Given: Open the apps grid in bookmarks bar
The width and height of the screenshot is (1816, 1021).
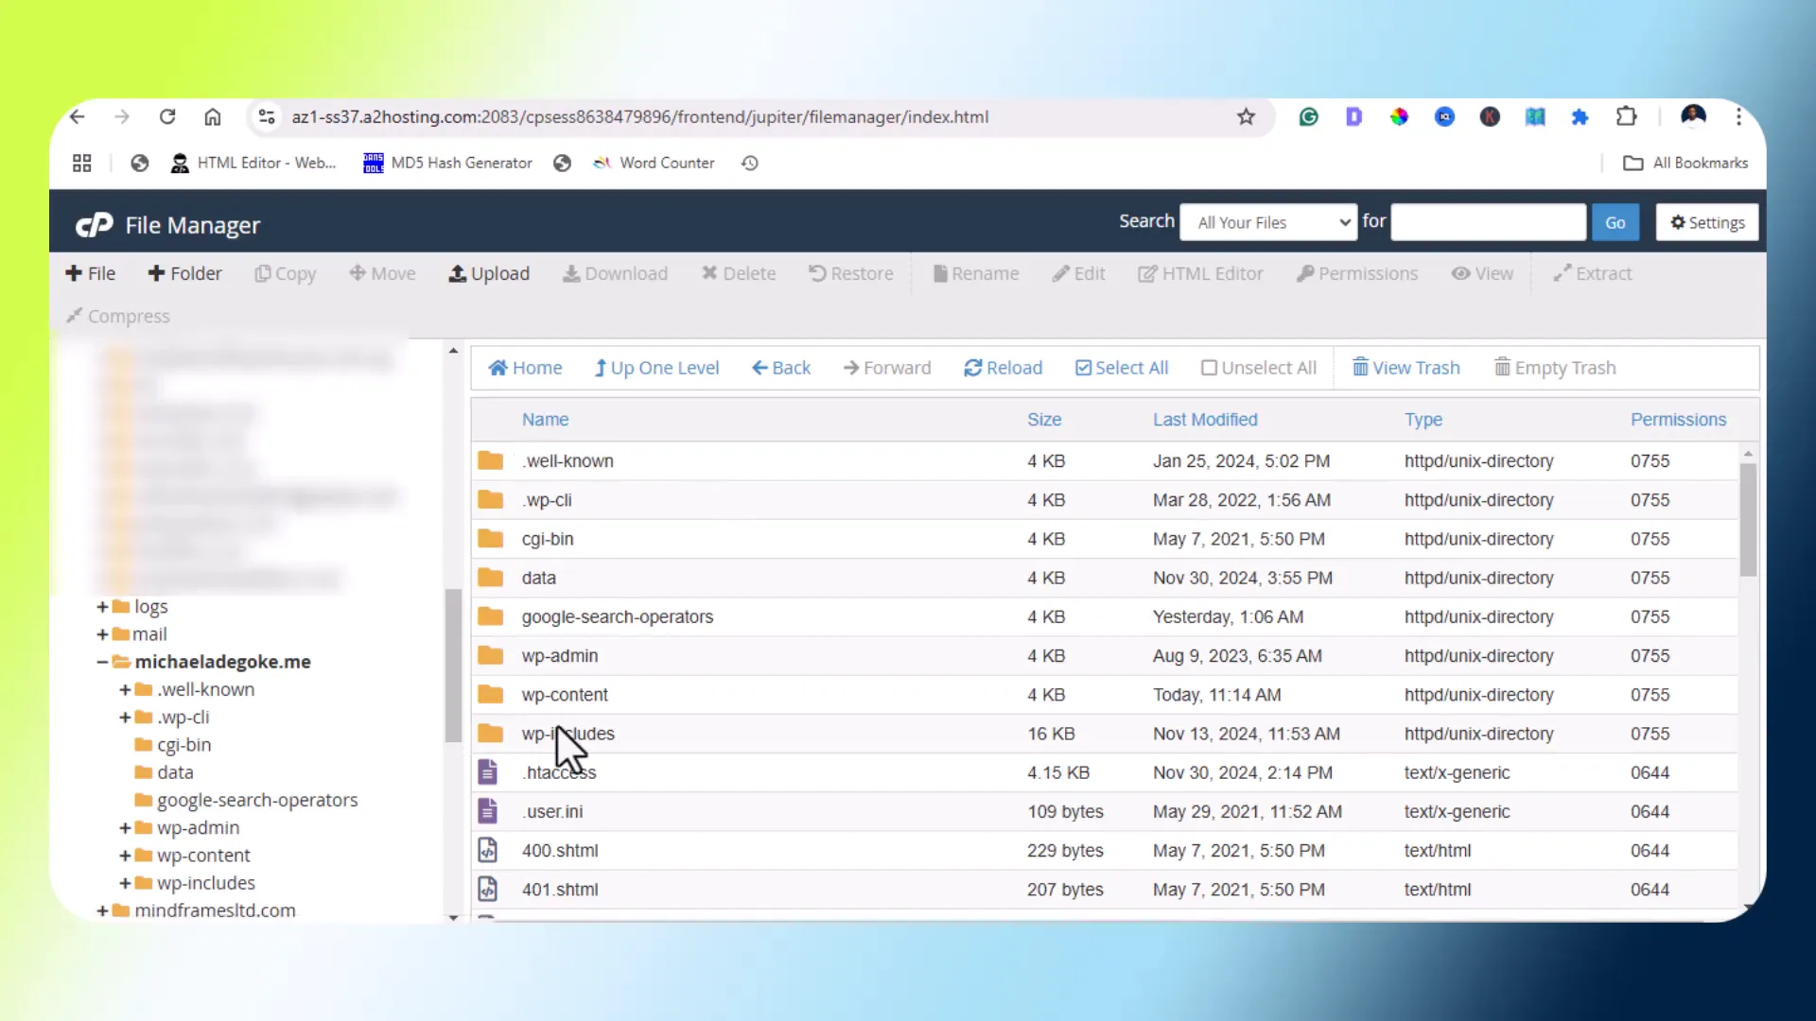Looking at the screenshot, I should (82, 163).
